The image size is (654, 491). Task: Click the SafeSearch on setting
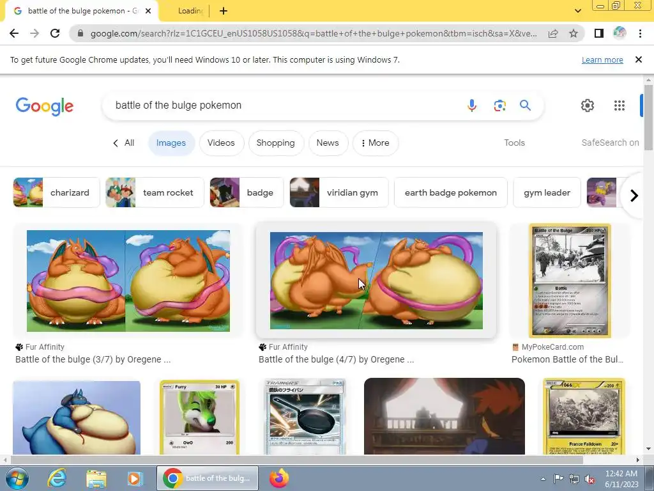(610, 143)
